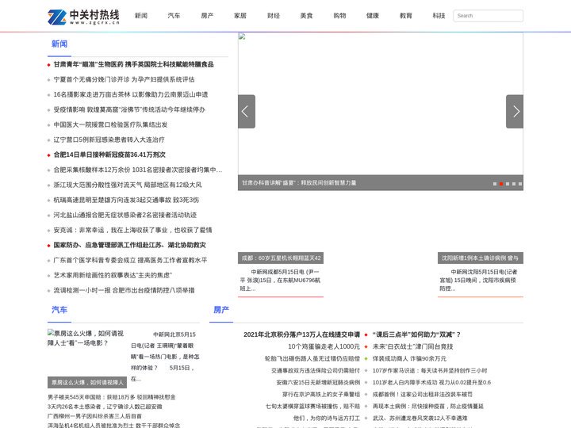Open the 房产 navigation menu item
Image resolution: width=571 pixels, height=428 pixels.
pyautogui.click(x=207, y=16)
